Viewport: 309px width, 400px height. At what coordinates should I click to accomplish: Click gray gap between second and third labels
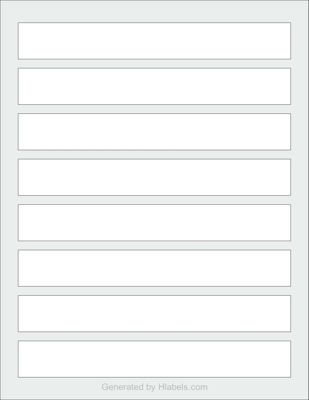[x=154, y=109]
